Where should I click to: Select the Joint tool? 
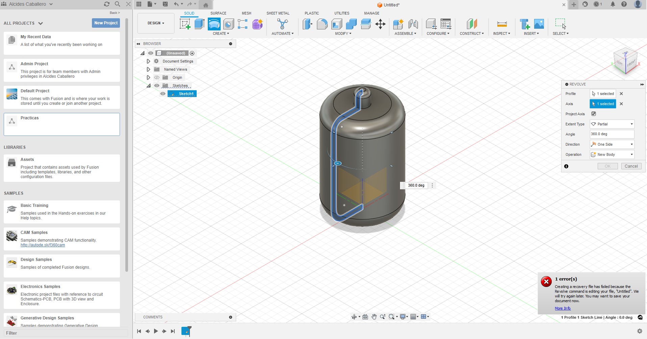(413, 24)
